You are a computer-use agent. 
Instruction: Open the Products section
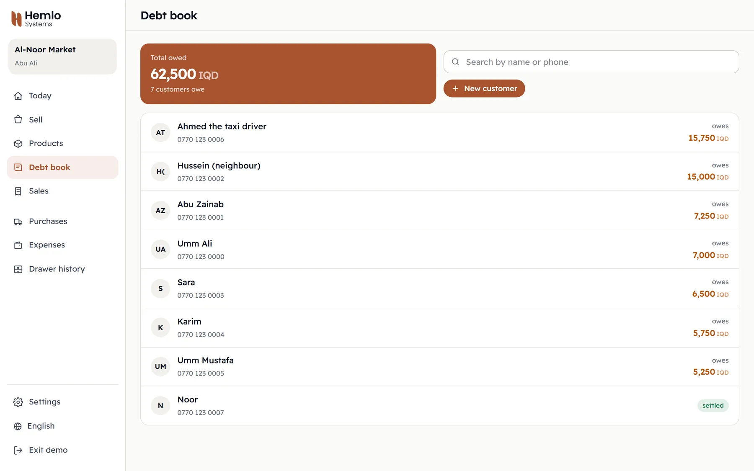[62, 144]
